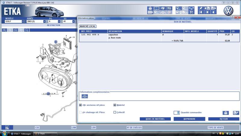241x136 pixels.
Task: Open the MODÈLE dropdown showing GOLF
Action: pyautogui.click(x=23, y=21)
